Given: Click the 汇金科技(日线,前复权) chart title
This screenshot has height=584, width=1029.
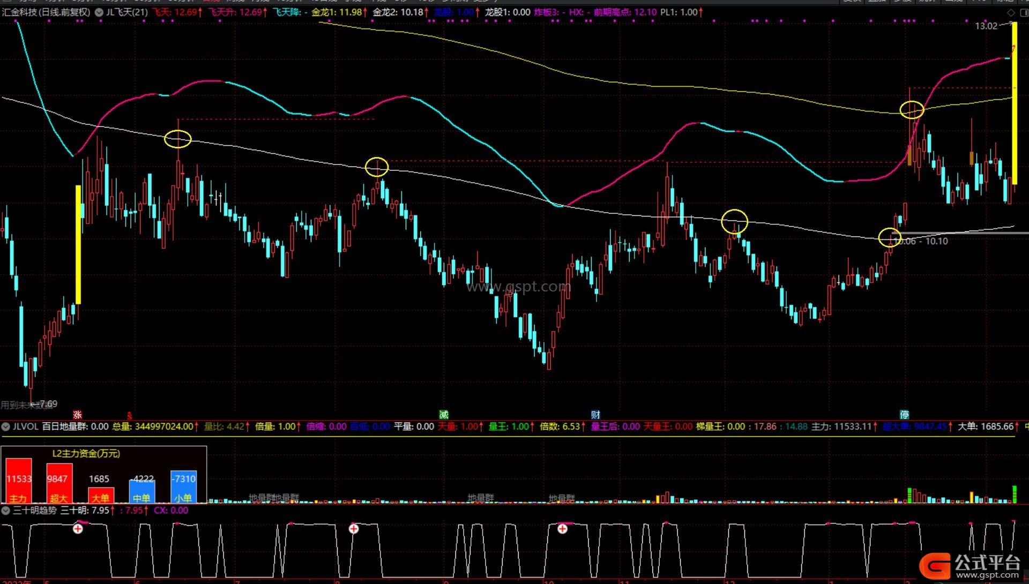Looking at the screenshot, I should [x=46, y=12].
